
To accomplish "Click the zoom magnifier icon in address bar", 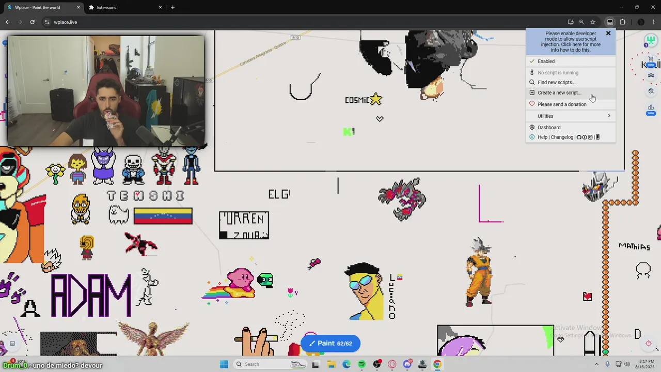I will (581, 22).
